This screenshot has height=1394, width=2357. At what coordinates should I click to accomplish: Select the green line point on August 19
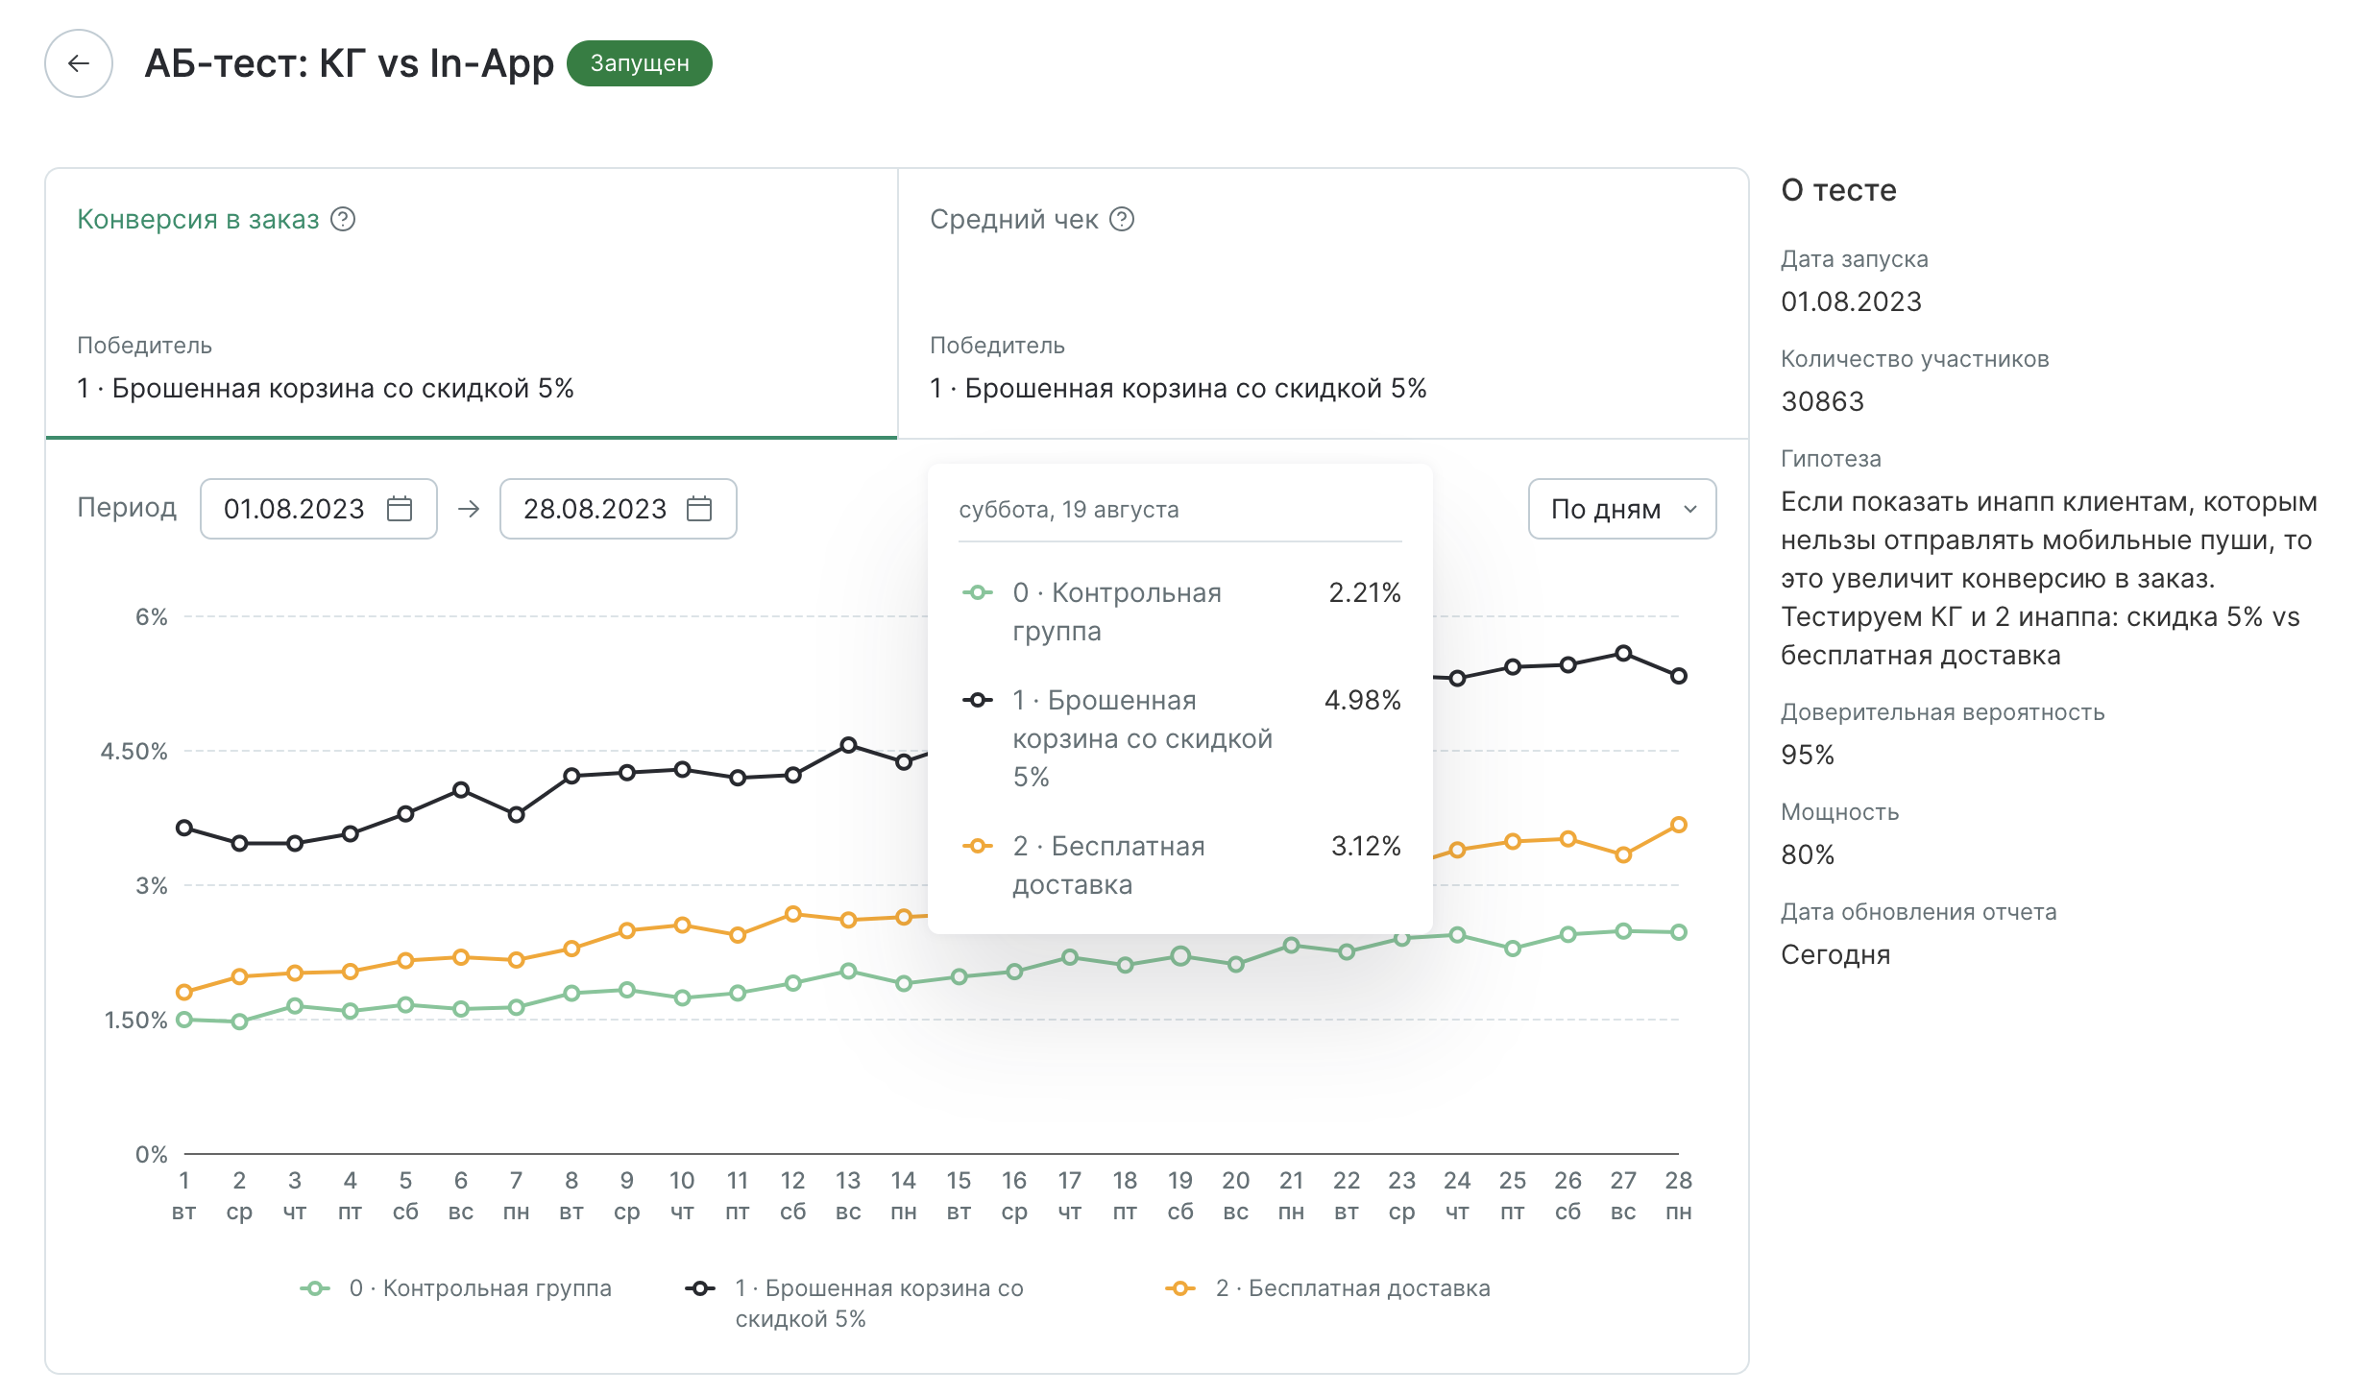1180,955
